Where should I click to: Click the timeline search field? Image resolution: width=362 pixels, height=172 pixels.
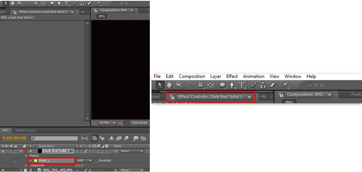coord(54,138)
